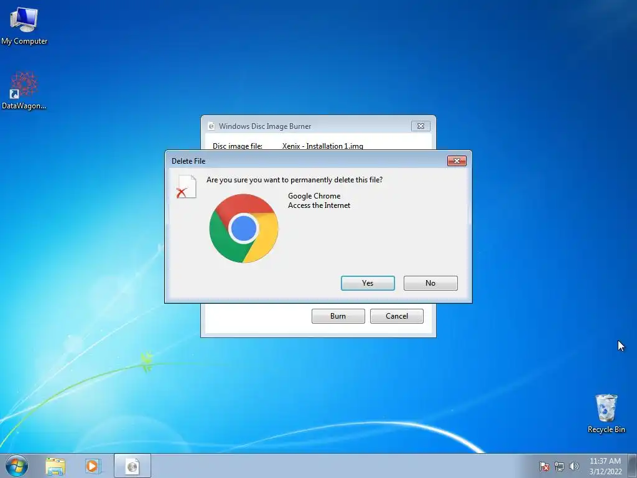This screenshot has width=637, height=478.
Task: Click the 'Disc image file:' label
Action: (238, 146)
